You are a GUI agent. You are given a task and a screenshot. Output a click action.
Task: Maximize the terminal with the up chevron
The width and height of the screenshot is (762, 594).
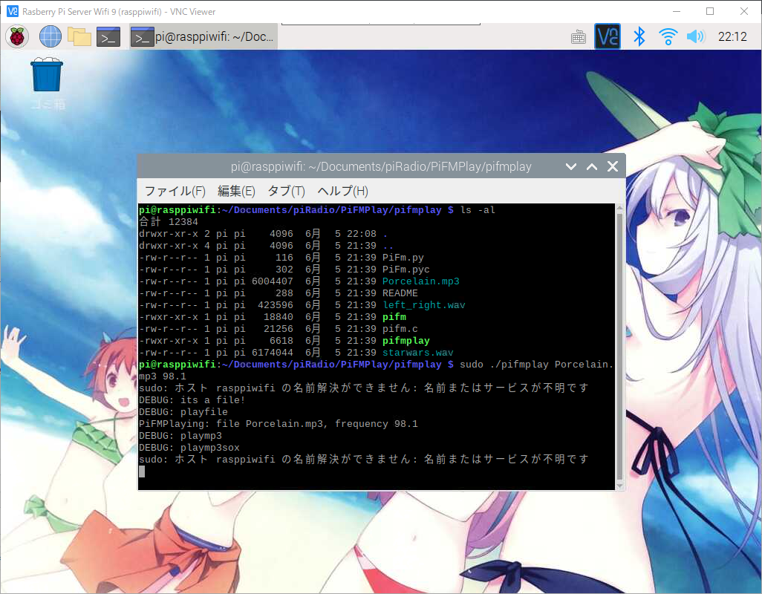(x=592, y=166)
